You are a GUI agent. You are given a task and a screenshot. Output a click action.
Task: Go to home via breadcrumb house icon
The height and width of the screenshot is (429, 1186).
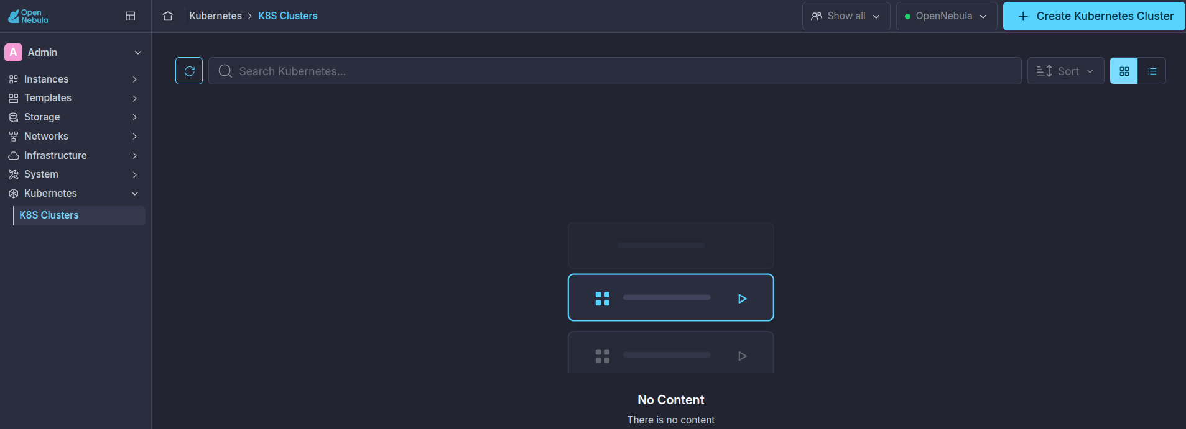point(168,16)
